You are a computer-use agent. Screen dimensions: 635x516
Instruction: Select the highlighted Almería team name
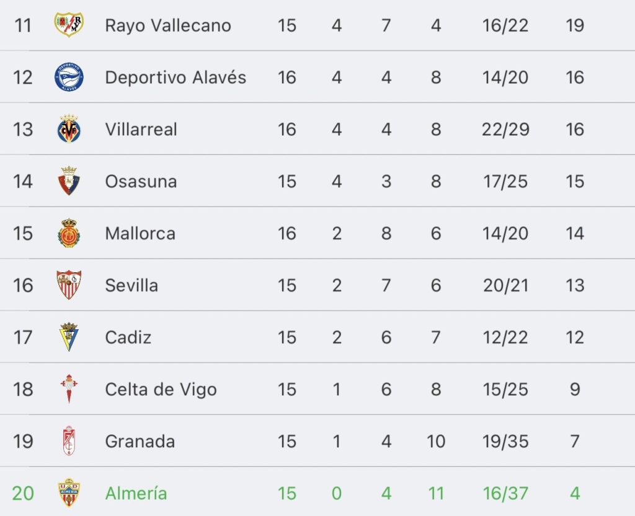tap(136, 493)
